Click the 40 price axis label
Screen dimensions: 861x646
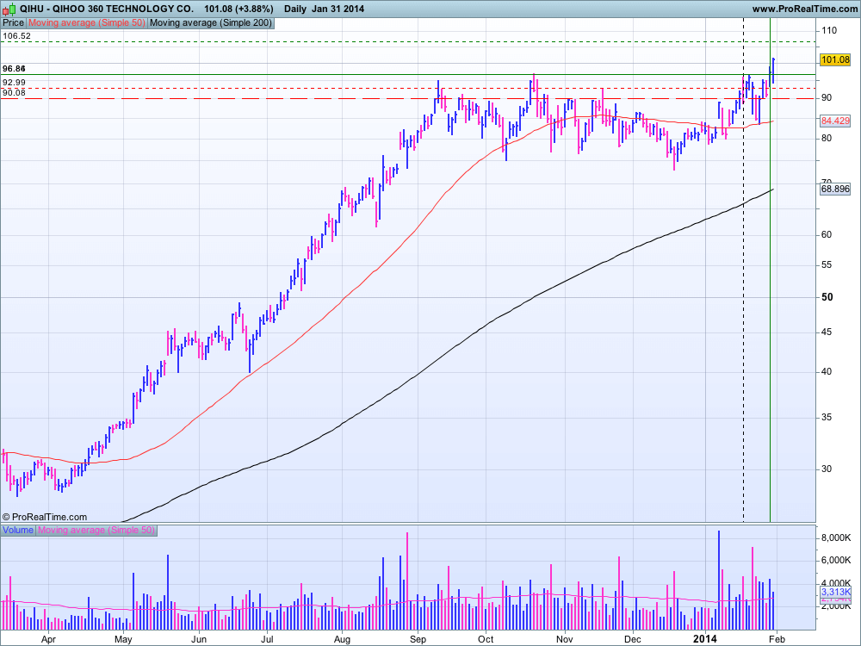827,372
